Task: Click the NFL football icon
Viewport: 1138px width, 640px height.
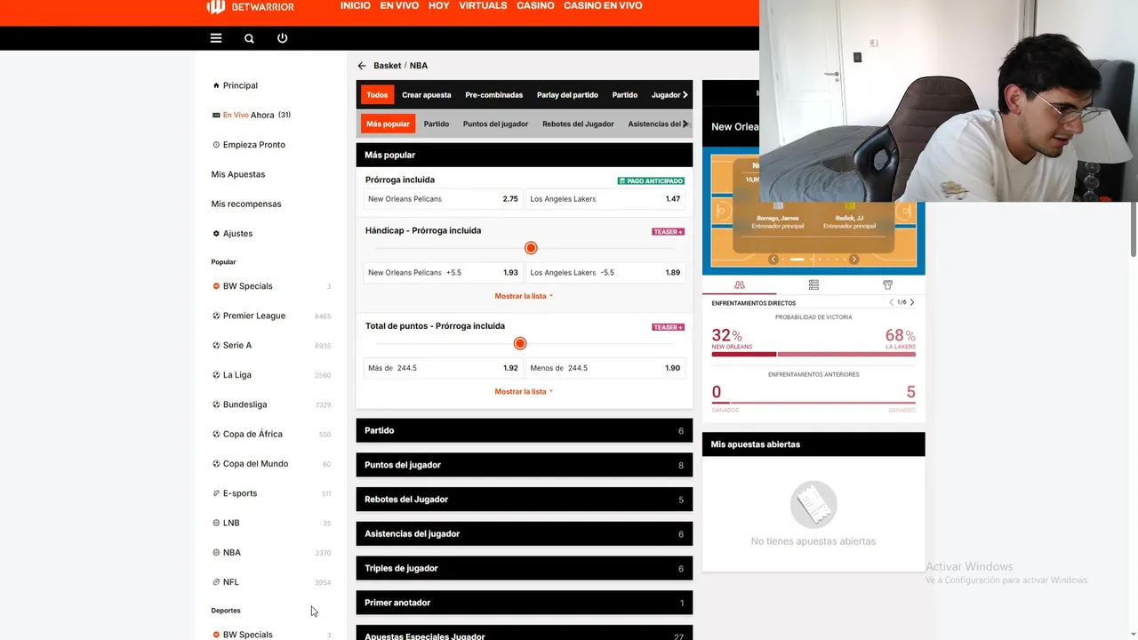Action: tap(216, 582)
